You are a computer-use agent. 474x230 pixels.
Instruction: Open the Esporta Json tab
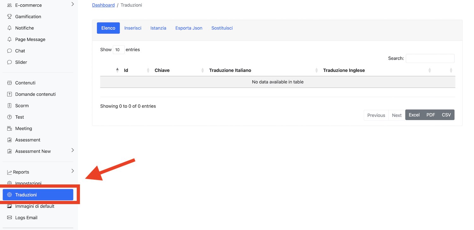(x=189, y=28)
